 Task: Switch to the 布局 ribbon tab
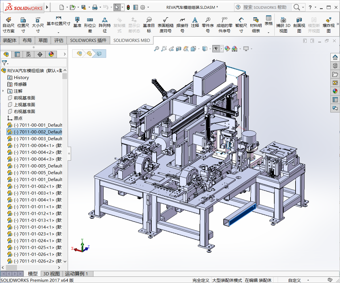[27, 41]
